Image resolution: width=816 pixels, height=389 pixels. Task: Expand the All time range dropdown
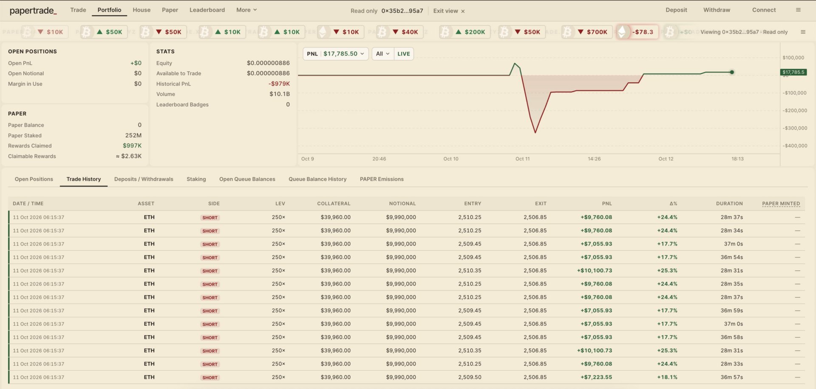[x=382, y=54]
